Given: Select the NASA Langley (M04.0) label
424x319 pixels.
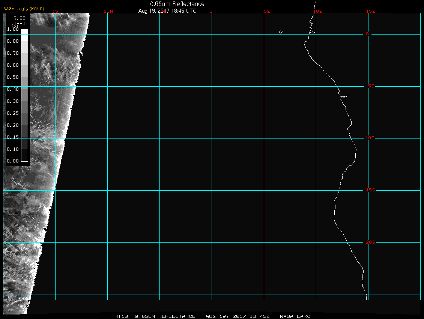Looking at the screenshot, I should (24, 9).
